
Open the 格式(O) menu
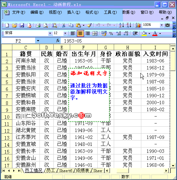point(92,12)
